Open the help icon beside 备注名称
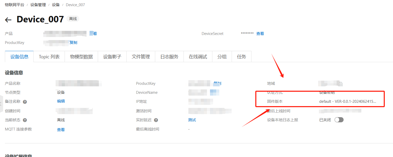 click(24, 101)
